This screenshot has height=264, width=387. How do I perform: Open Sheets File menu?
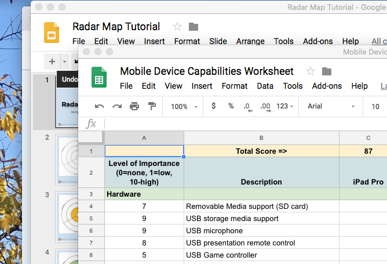(126, 86)
